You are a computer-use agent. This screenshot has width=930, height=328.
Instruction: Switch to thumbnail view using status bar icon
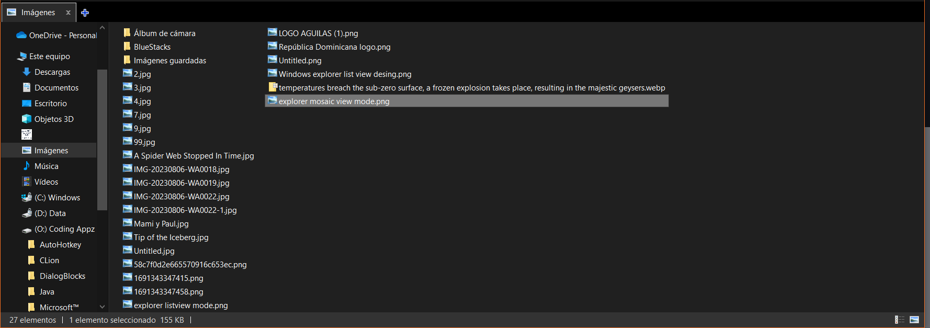coord(914,319)
